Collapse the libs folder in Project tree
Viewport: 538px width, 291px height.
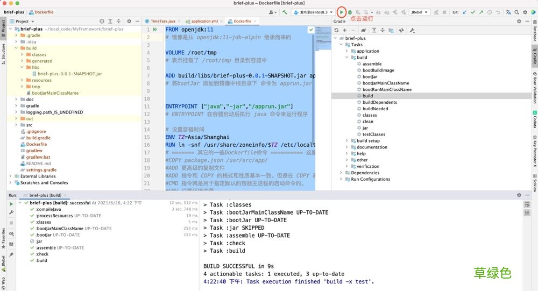[22, 67]
